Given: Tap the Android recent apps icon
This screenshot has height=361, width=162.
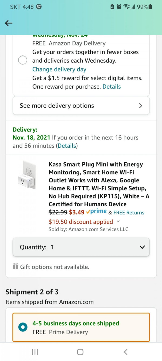Looking at the screenshot, I should [35, 352].
